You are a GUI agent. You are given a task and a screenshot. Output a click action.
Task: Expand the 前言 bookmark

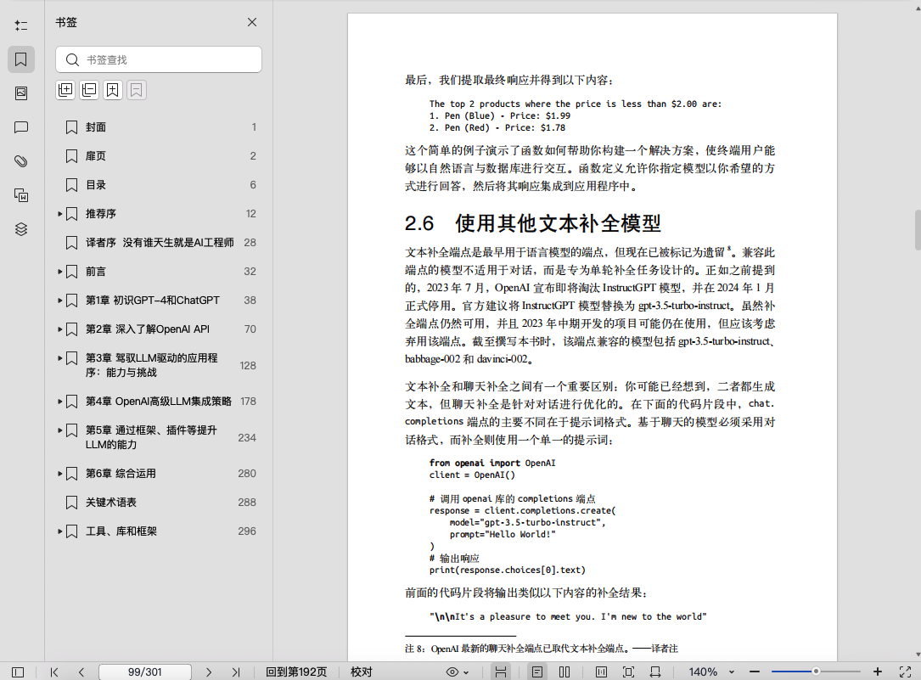[x=60, y=272]
